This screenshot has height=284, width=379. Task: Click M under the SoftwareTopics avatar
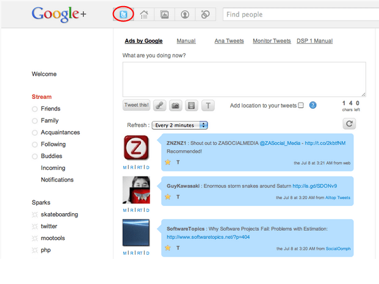pyautogui.click(x=125, y=253)
